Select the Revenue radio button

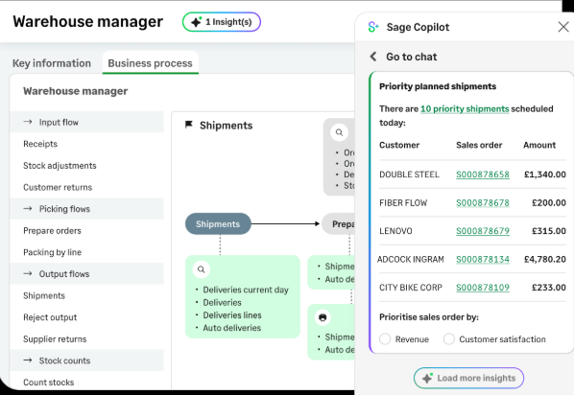tap(385, 339)
